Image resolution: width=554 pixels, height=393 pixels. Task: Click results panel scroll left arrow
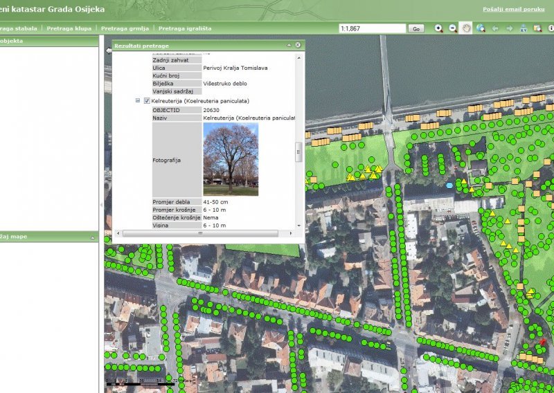pyautogui.click(x=118, y=233)
